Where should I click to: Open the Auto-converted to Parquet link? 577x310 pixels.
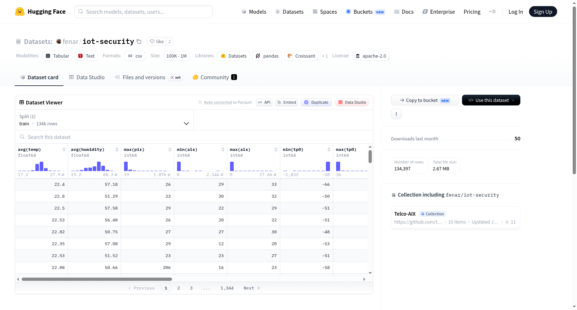coord(218,102)
